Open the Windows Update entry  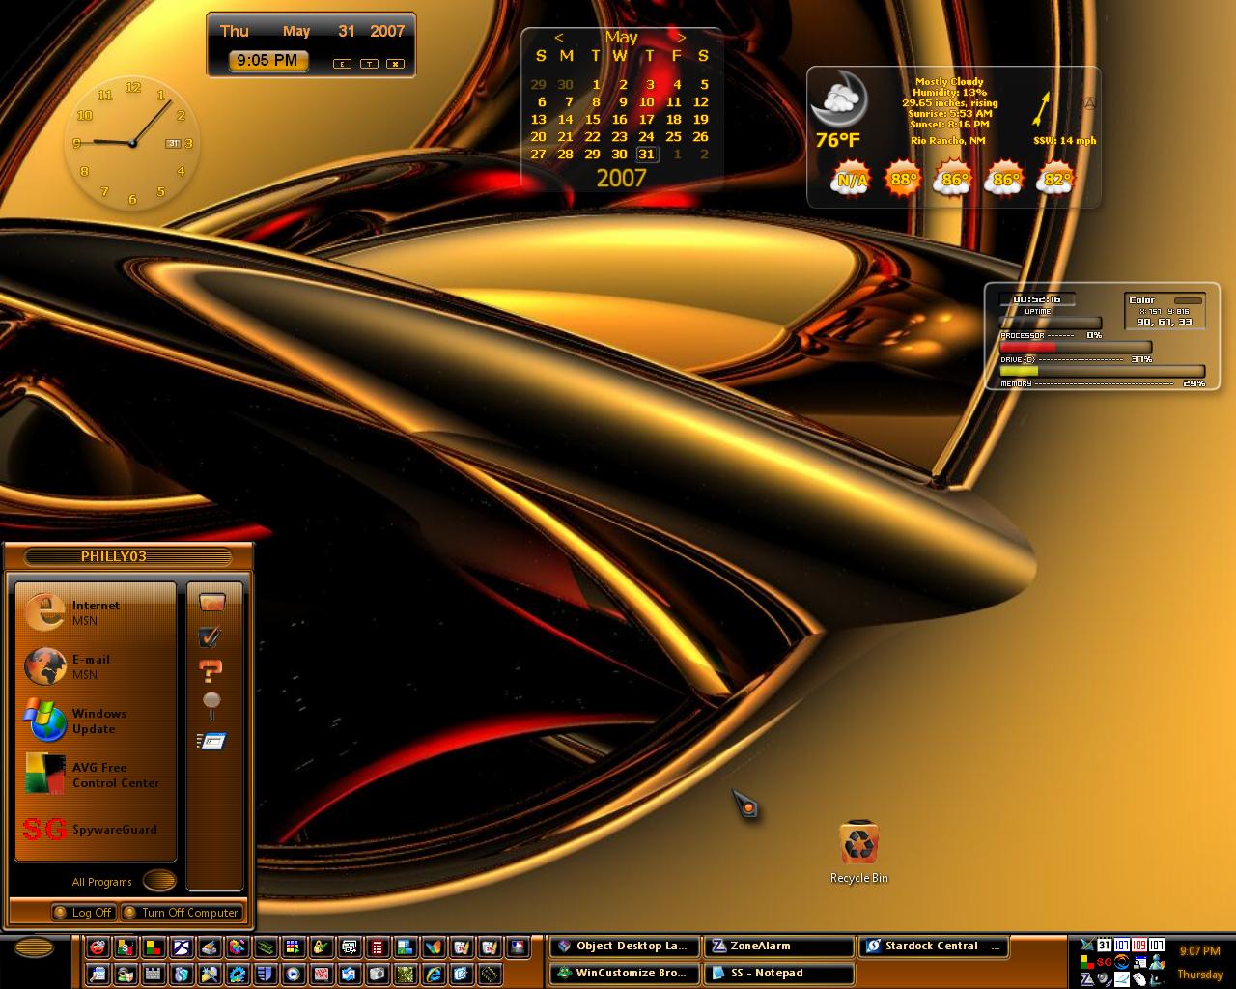click(x=95, y=721)
